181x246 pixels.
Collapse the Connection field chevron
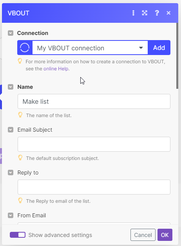pyautogui.click(x=11, y=33)
